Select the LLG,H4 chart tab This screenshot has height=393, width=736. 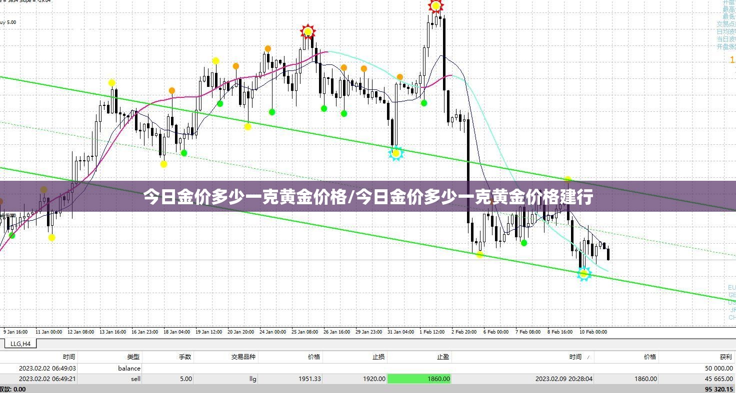pos(20,344)
